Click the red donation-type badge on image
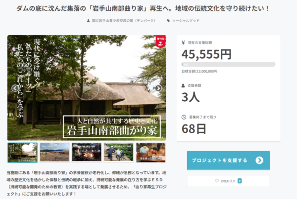This screenshot has width=297, height=199. [x=160, y=41]
